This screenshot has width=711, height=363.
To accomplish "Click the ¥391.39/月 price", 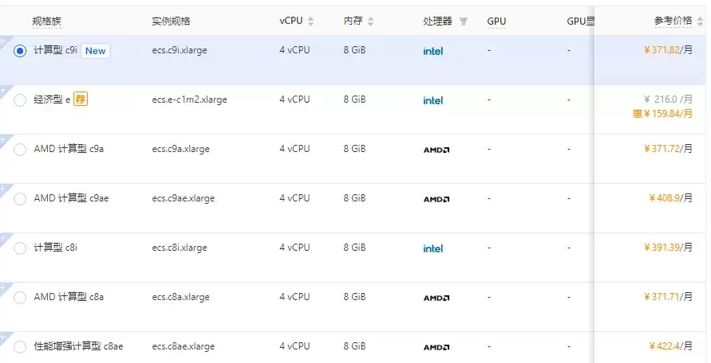I will click(x=669, y=247).
